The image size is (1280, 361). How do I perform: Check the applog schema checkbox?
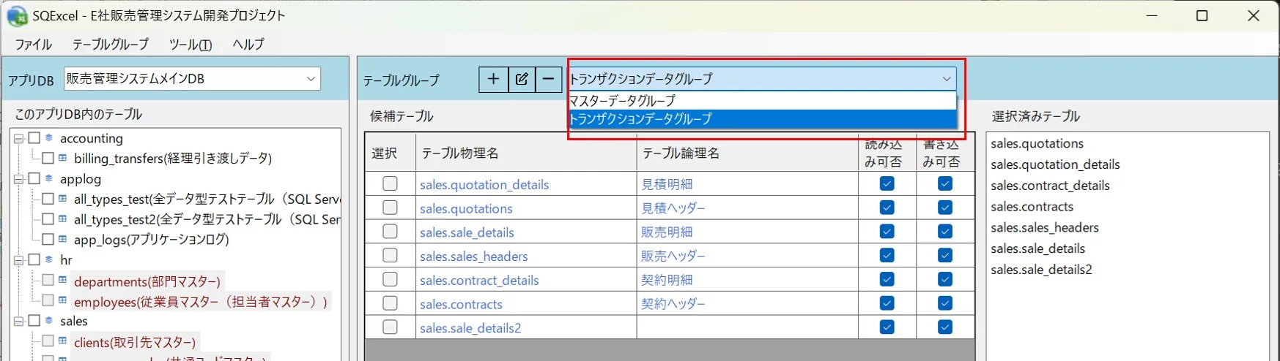pyautogui.click(x=34, y=178)
